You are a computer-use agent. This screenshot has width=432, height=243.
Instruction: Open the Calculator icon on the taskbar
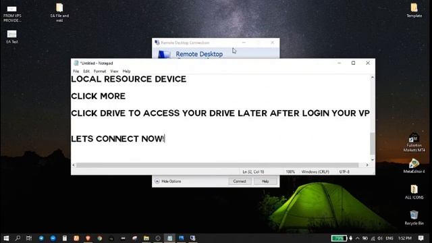[x=65, y=238]
